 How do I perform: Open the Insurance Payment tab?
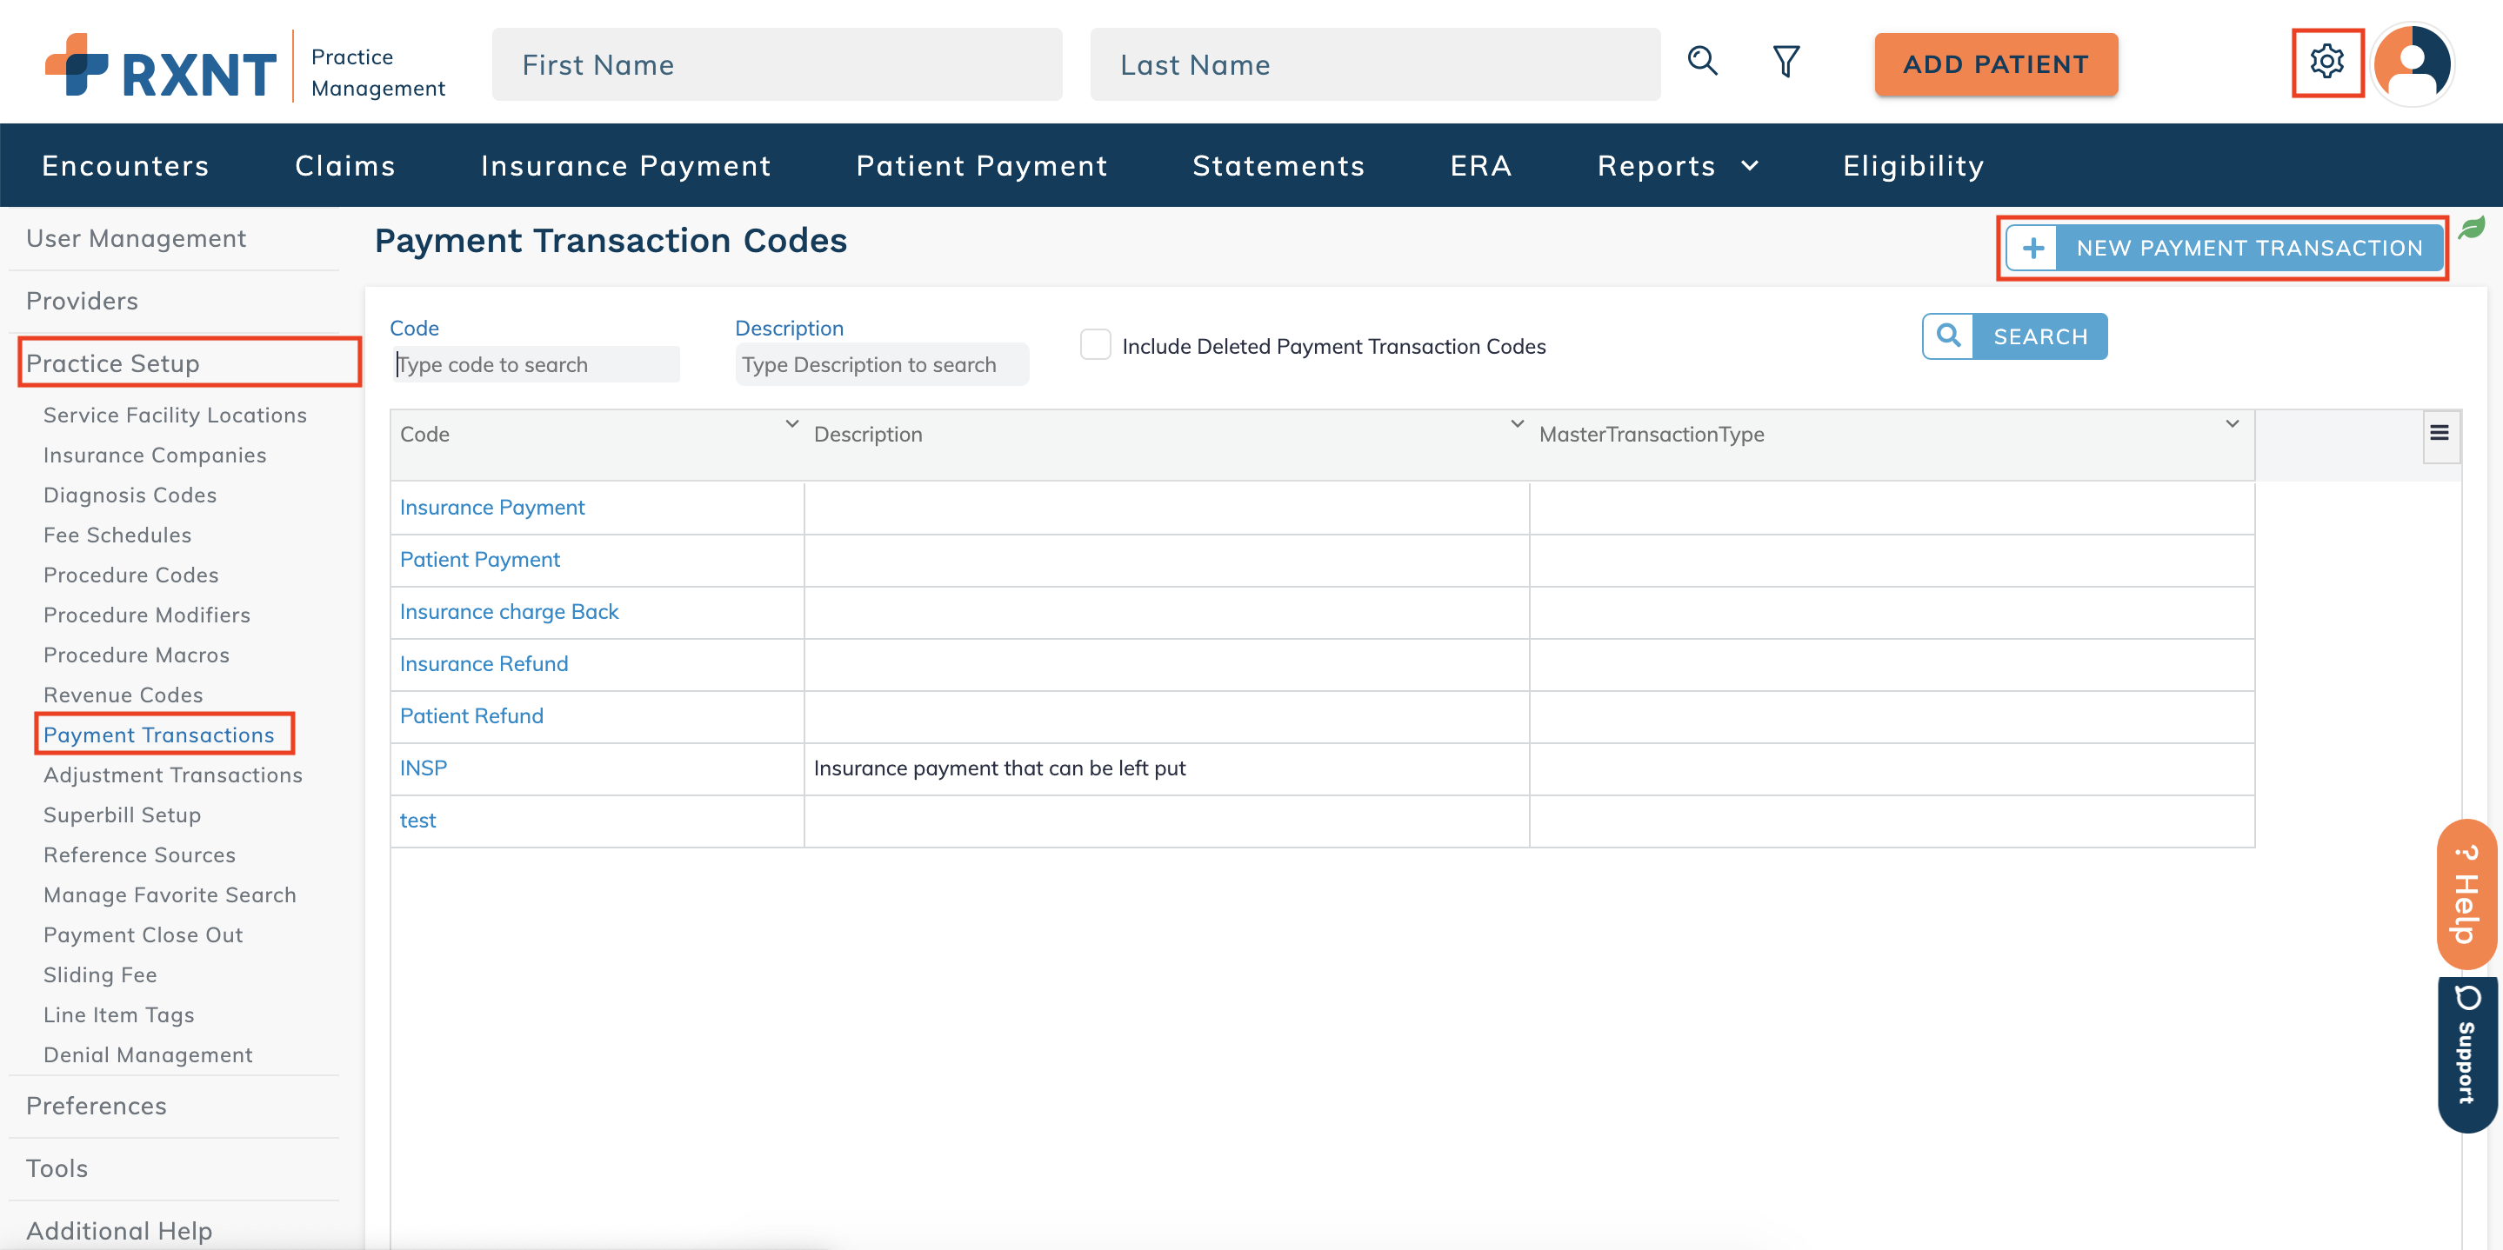click(x=626, y=165)
